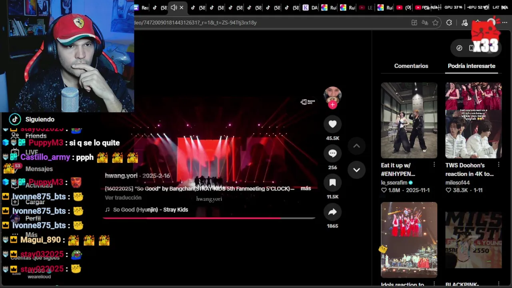This screenshot has height=288, width=512.
Task: Click the round TikTok icon above Comentarios
Action: pos(459,48)
